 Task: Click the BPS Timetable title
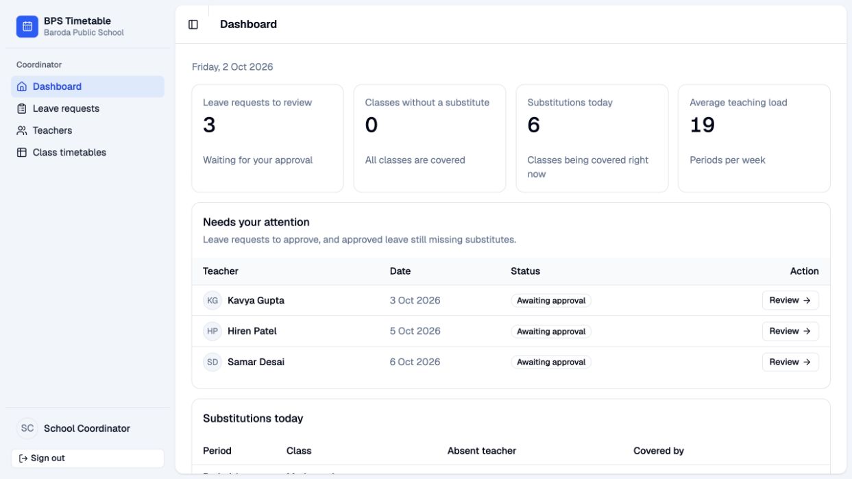point(77,21)
